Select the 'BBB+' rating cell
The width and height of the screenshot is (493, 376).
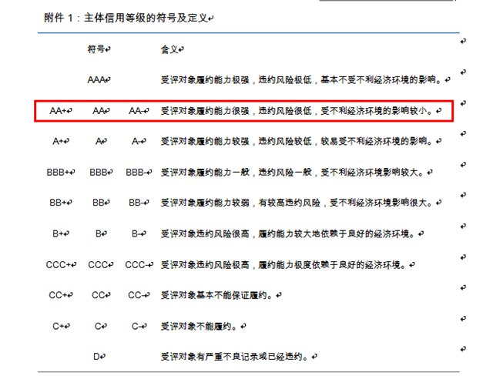[59, 172]
